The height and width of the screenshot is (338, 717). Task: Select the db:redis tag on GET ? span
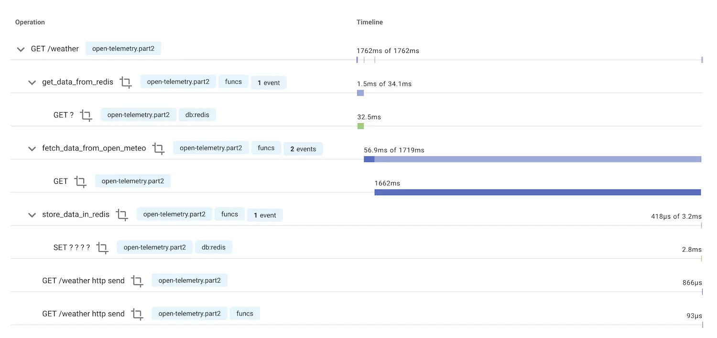pos(197,115)
